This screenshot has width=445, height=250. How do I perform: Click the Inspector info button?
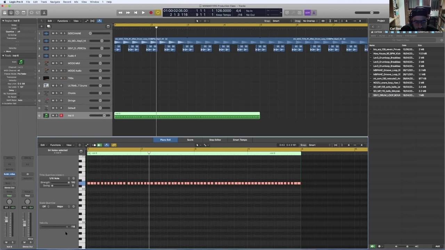coord(11,13)
